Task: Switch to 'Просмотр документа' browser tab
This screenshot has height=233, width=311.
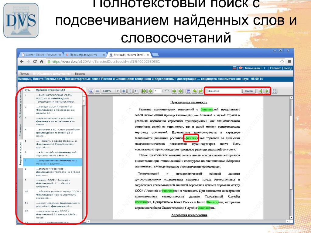Action: [x=85, y=55]
